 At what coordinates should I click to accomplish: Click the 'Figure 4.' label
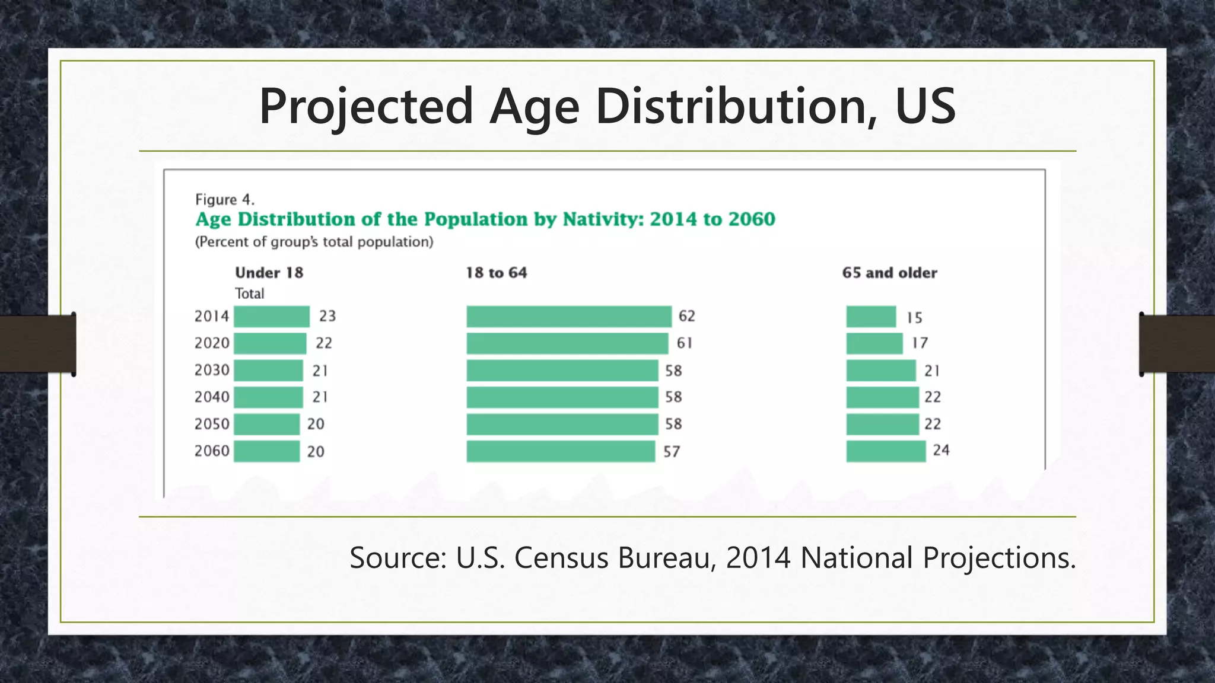tap(224, 200)
